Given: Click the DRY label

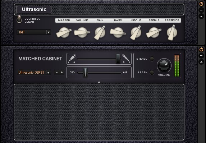Looking at the screenshot, I should coord(72,73).
